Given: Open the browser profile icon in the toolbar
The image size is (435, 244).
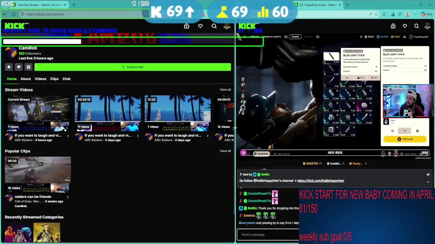Looking at the screenshot, I should (x=407, y=14).
